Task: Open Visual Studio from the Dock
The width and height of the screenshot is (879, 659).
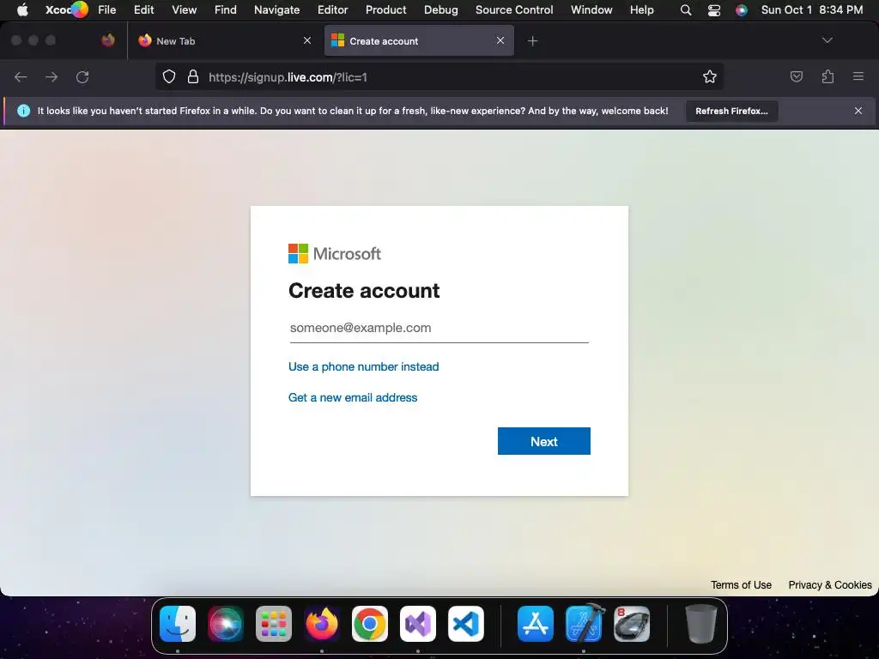Action: point(418,624)
